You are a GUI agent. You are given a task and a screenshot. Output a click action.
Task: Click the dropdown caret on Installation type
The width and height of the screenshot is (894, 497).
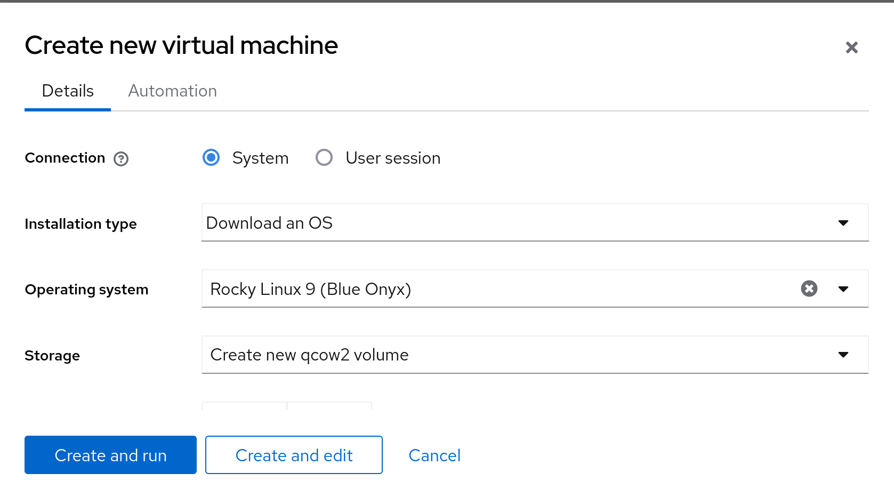click(843, 223)
